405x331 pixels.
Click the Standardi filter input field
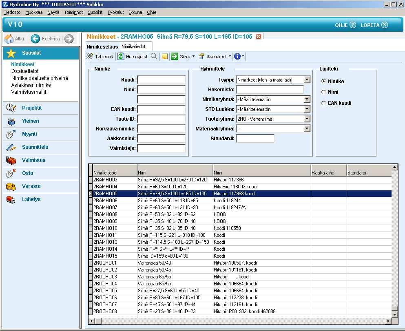pos(255,139)
